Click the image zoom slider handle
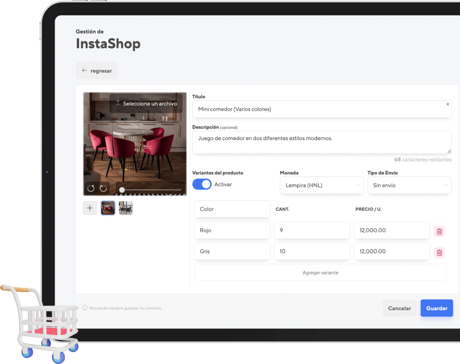This screenshot has height=364, width=460. (x=122, y=190)
